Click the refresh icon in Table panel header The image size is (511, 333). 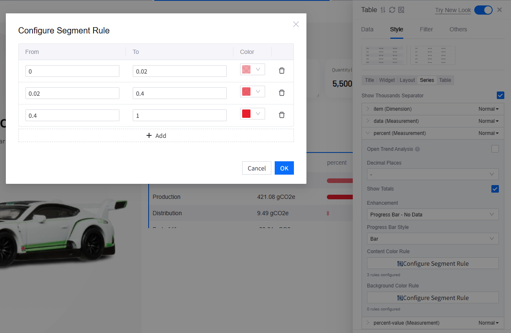pos(392,10)
